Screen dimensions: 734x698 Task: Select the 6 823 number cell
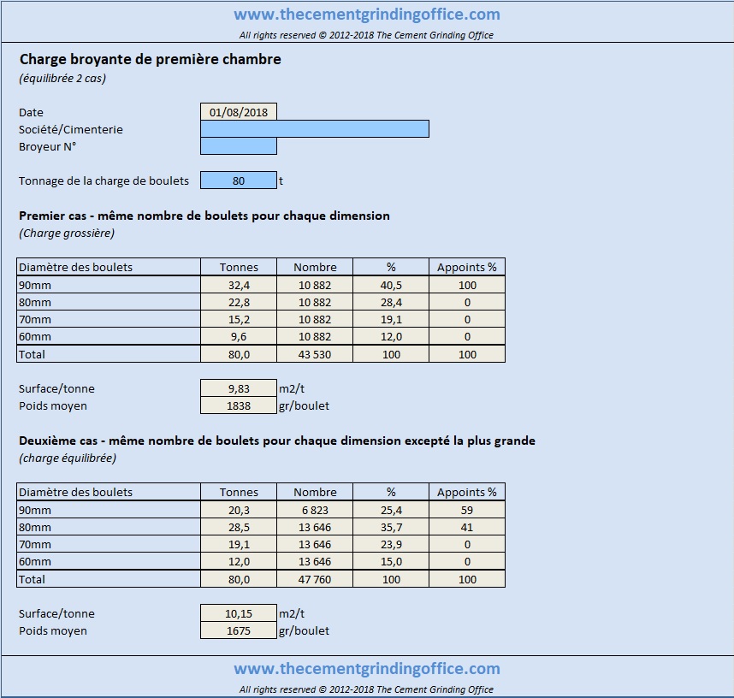[x=315, y=510]
